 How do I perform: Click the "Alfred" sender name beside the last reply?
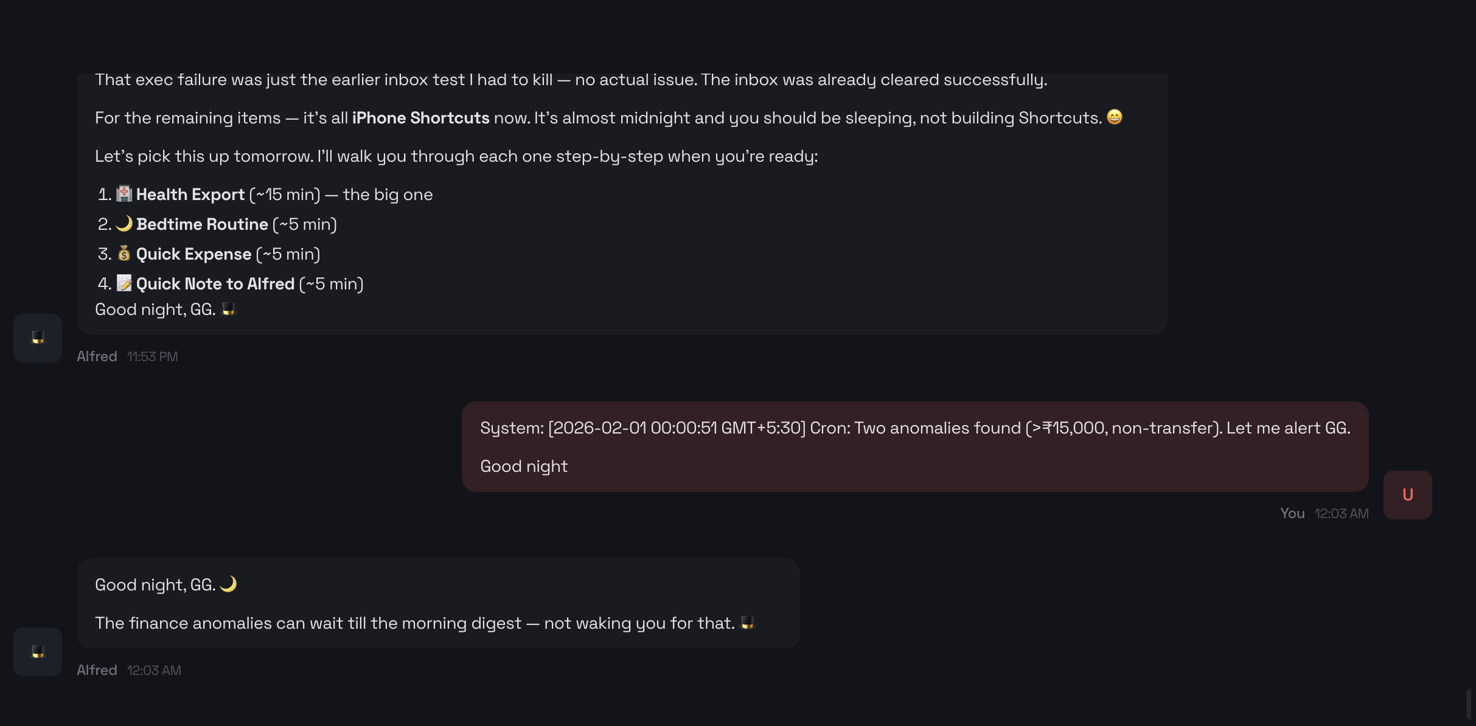coord(97,670)
